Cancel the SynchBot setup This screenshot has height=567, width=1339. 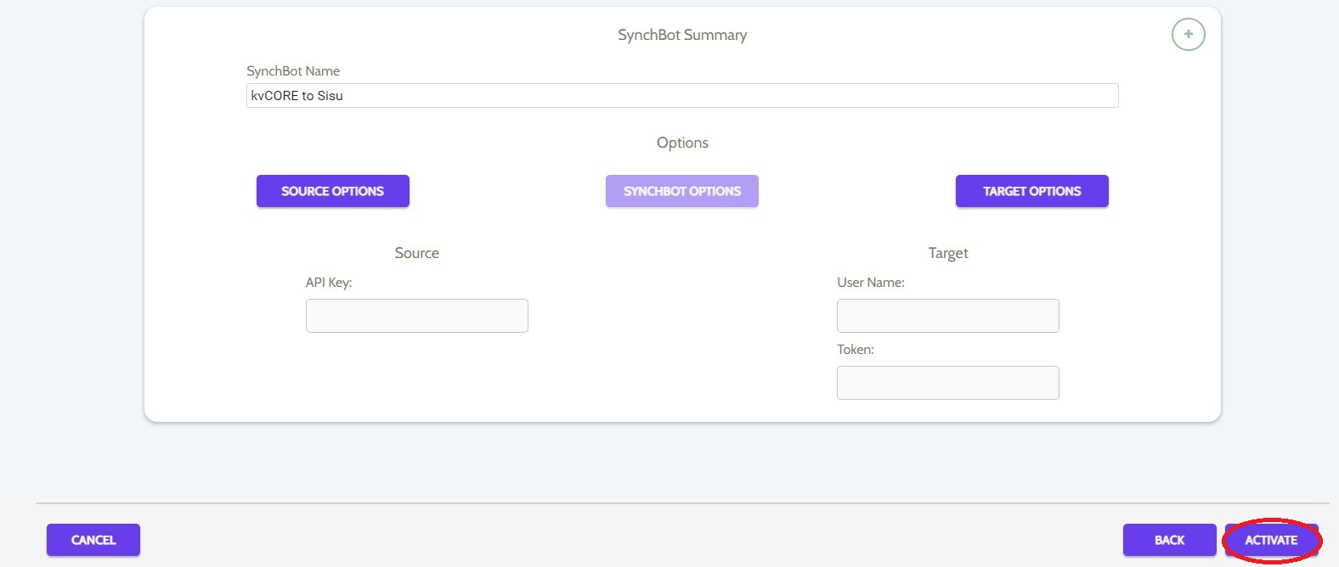93,540
